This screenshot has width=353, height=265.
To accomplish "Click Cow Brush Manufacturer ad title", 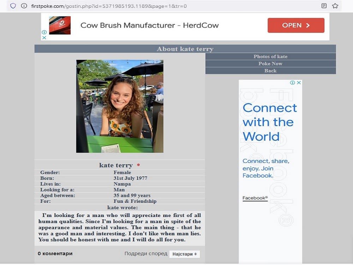I will click(149, 25).
